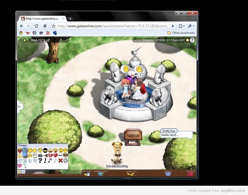Screen dimensions: 248x195
Task: Close the gaiaonline browser tab
Action: coord(63,19)
